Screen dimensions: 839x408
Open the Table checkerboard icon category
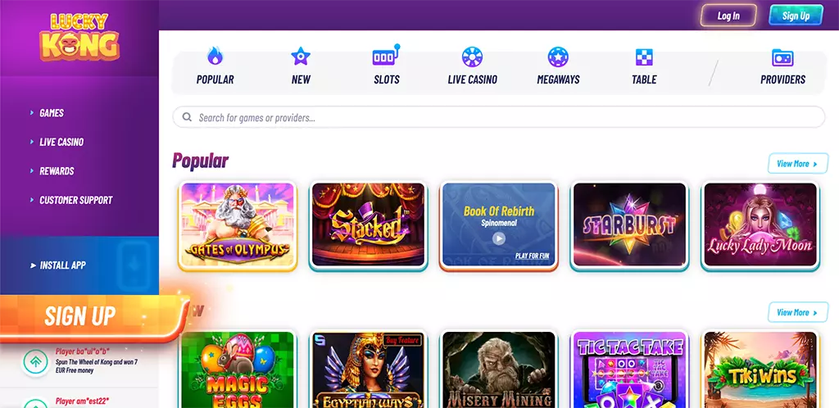644,57
